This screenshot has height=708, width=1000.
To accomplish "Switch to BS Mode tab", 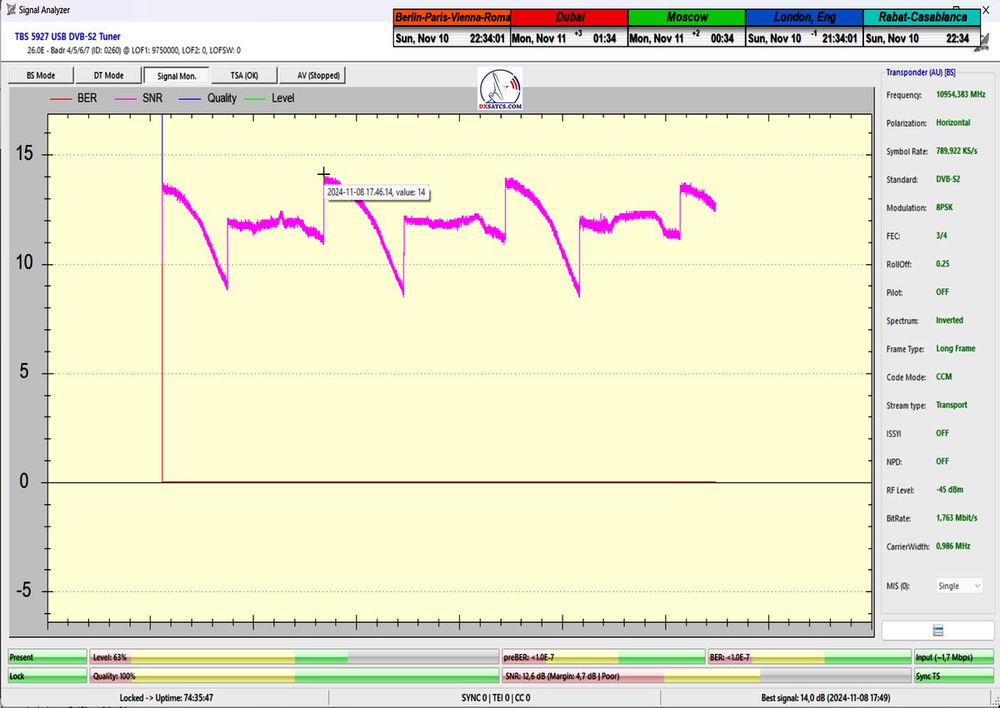I will 41,76.
